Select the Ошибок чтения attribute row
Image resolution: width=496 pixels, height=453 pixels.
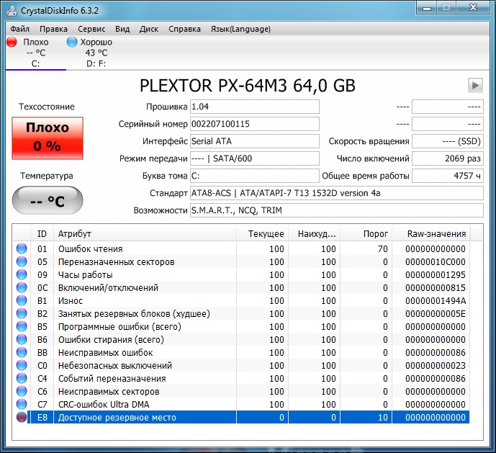[x=241, y=248]
